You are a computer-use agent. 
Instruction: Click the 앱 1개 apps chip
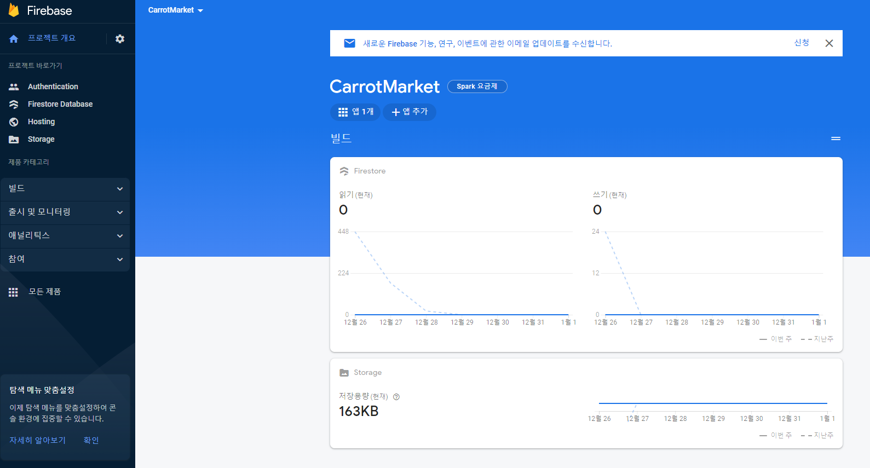click(x=355, y=112)
